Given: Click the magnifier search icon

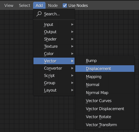Looking at the screenshot, I should (39, 14).
